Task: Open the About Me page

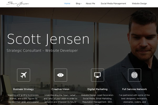Action: tap(90, 3)
